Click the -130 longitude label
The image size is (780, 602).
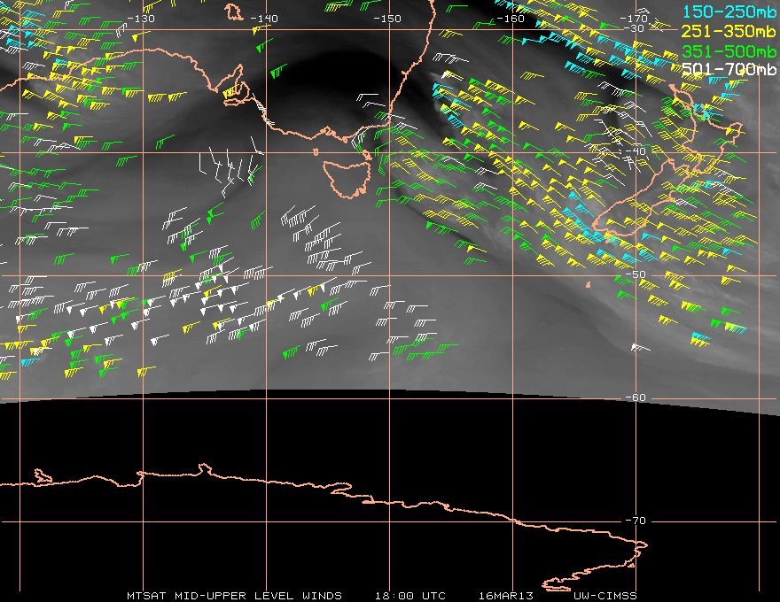pyautogui.click(x=141, y=19)
